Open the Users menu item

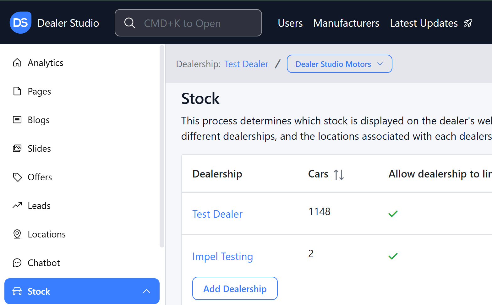click(x=290, y=23)
